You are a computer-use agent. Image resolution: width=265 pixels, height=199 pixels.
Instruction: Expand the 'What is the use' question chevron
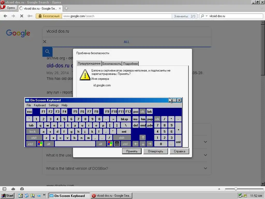pyautogui.click(x=205, y=155)
